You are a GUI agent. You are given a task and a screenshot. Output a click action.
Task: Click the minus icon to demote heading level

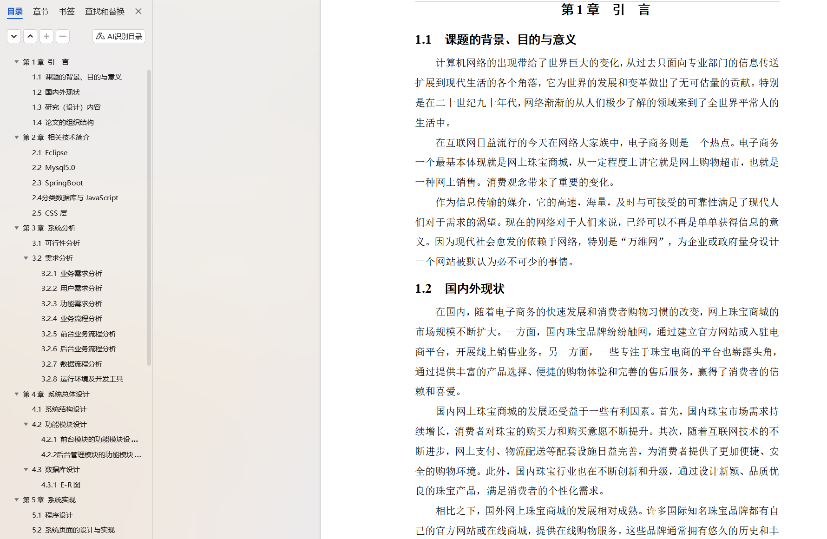[x=63, y=36]
